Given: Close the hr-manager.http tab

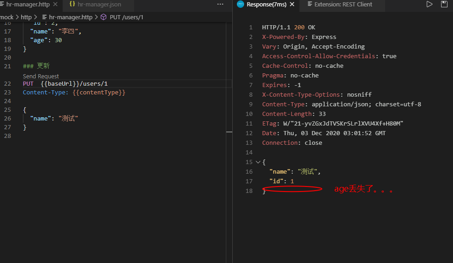Looking at the screenshot, I should 56,4.
